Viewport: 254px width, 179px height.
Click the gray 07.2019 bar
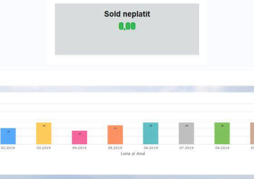coord(186,133)
